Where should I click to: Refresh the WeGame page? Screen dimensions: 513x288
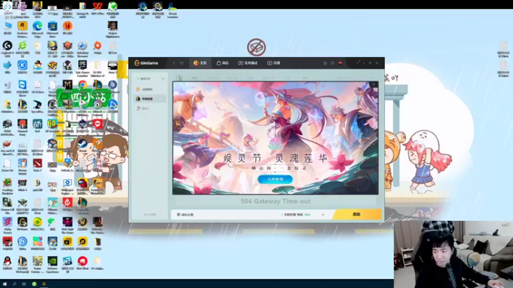[x=181, y=63]
